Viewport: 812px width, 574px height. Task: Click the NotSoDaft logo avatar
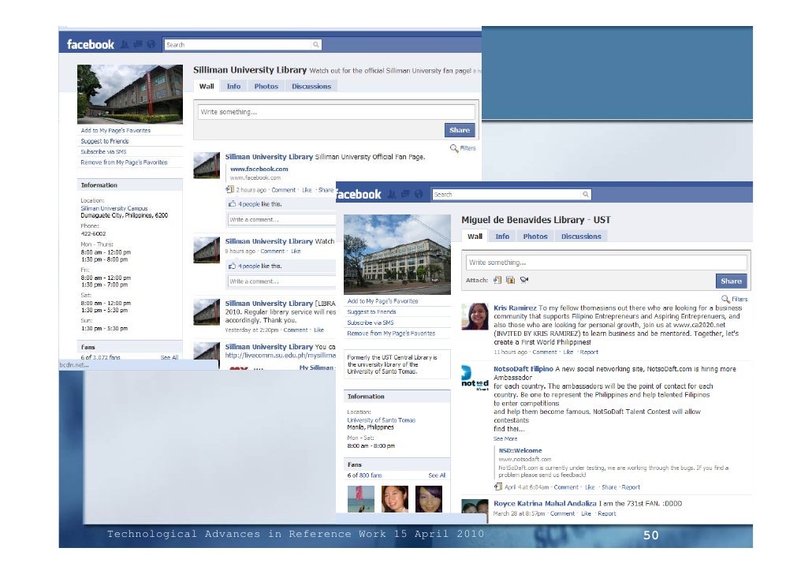point(475,378)
